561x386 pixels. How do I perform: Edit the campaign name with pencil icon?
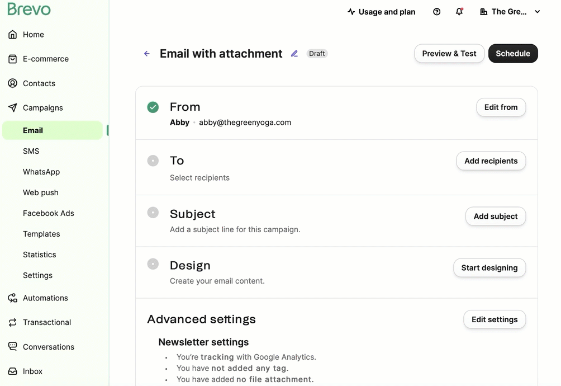point(294,53)
